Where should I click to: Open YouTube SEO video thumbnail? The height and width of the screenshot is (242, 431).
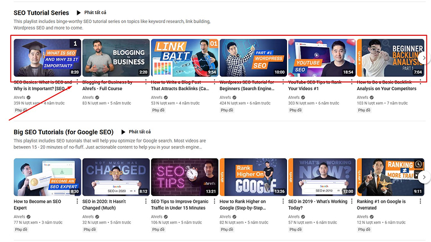[322, 58]
